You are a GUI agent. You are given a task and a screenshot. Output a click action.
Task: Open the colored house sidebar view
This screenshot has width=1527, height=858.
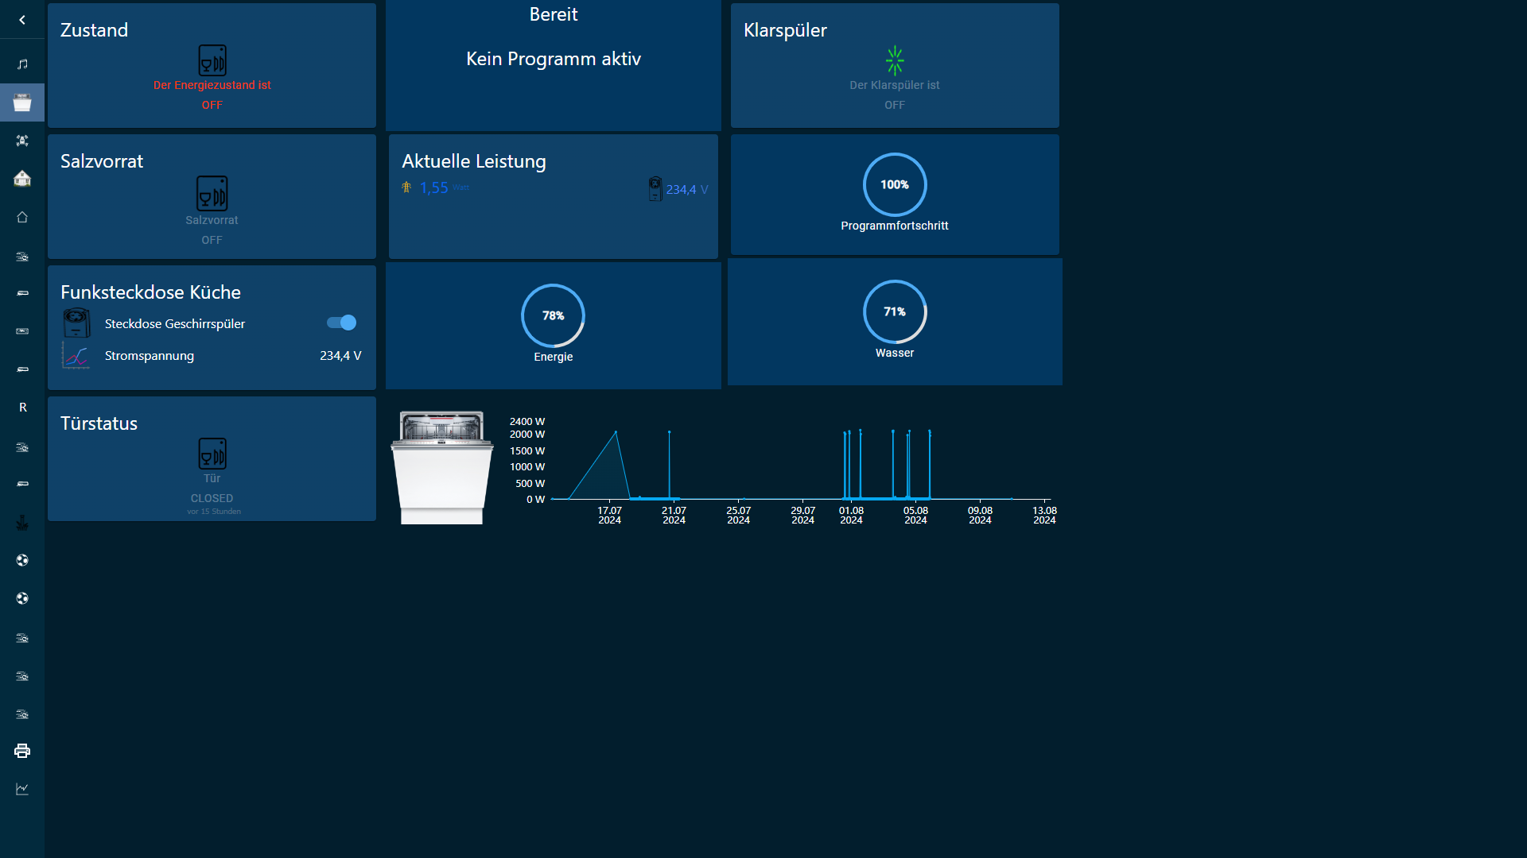click(x=22, y=179)
